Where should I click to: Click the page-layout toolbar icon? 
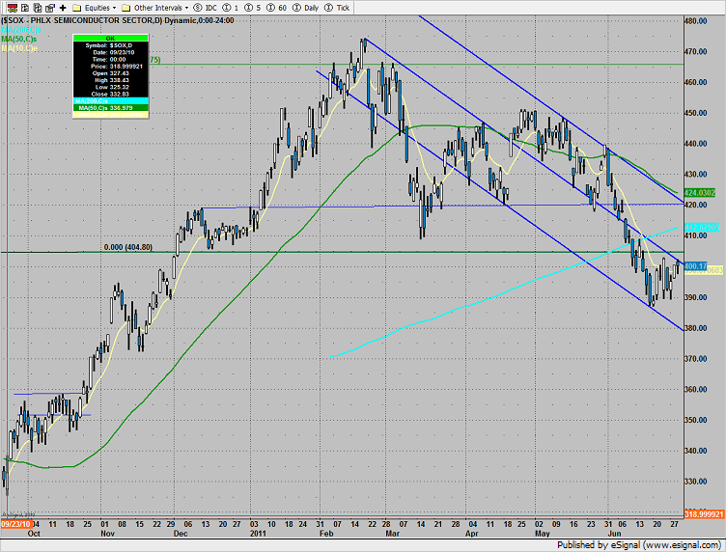click(x=50, y=8)
